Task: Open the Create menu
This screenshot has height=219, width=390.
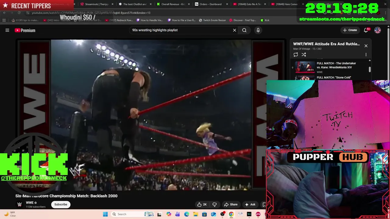Action: [350, 30]
